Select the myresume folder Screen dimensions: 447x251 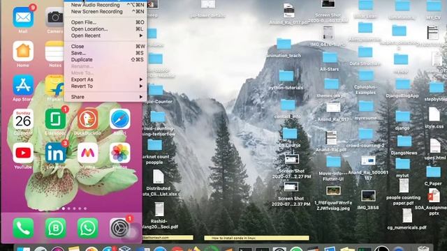[x=366, y=107]
